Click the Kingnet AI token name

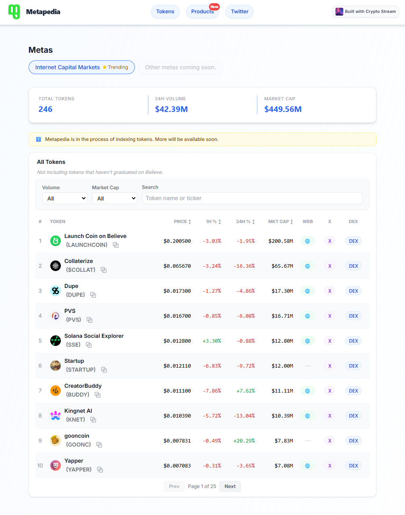pyautogui.click(x=78, y=411)
